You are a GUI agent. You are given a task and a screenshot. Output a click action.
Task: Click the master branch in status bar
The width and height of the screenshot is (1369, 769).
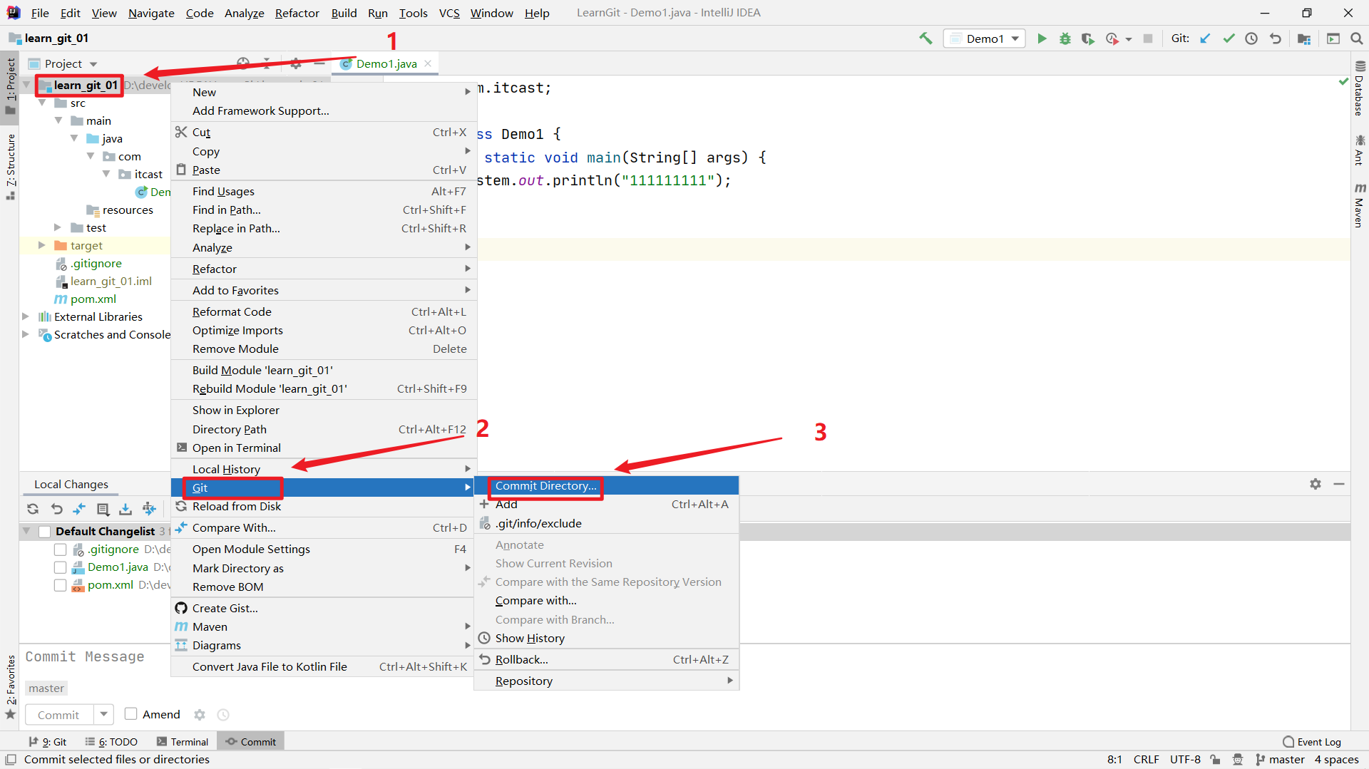[1281, 760]
